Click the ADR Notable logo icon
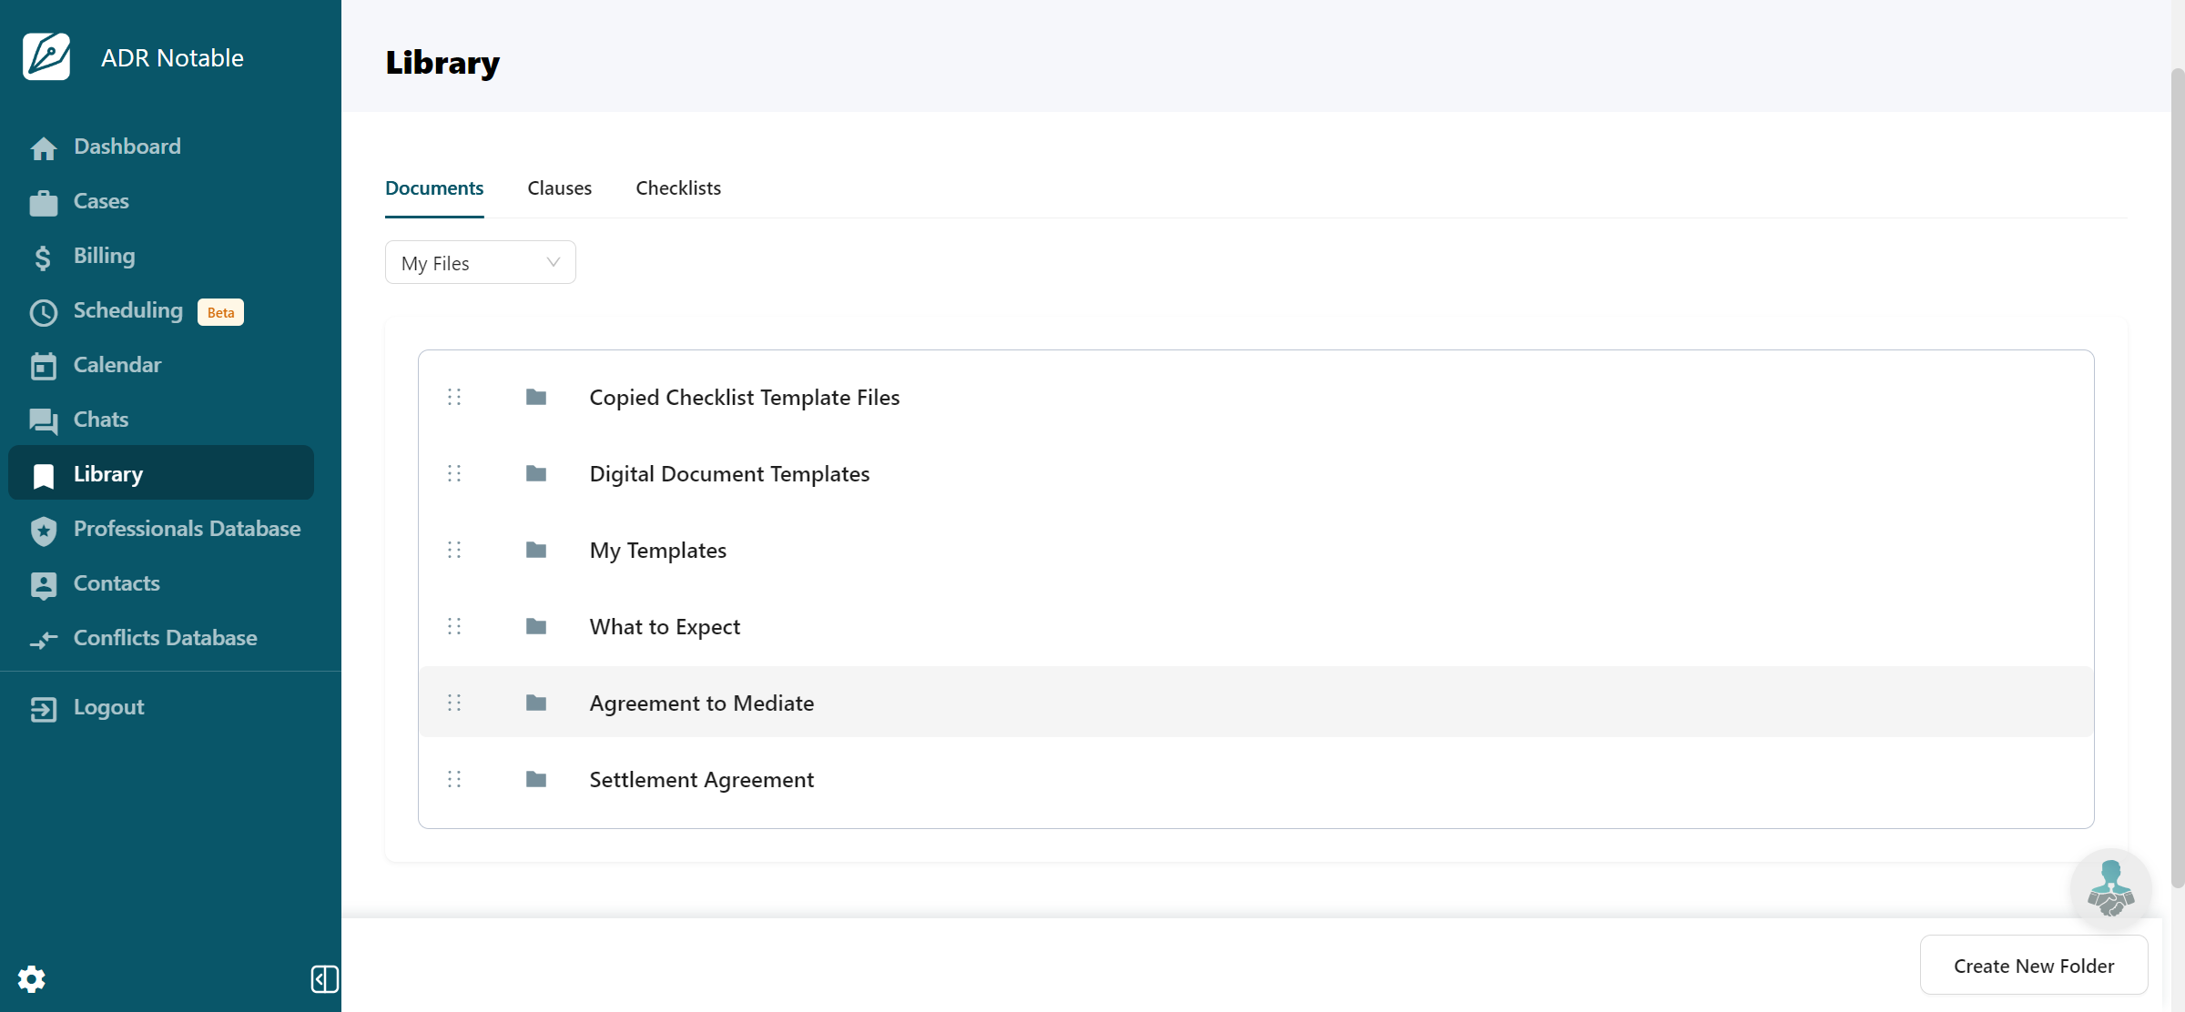The height and width of the screenshot is (1012, 2185). click(x=46, y=57)
